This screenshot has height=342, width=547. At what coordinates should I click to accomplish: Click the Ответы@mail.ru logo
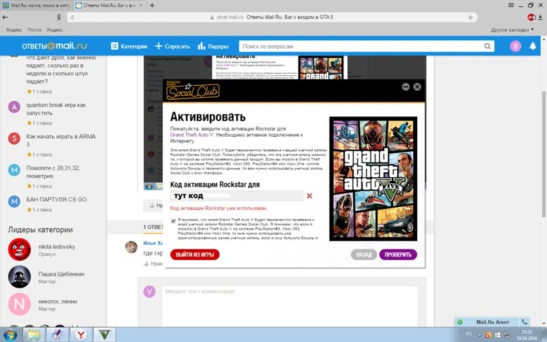pos(55,46)
